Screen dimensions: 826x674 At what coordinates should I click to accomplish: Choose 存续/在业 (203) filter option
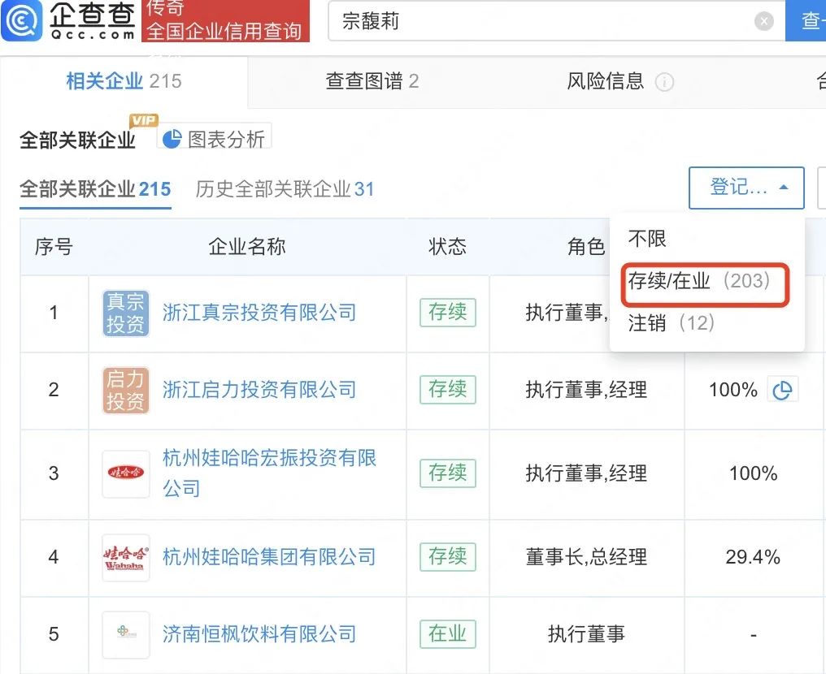tap(698, 281)
